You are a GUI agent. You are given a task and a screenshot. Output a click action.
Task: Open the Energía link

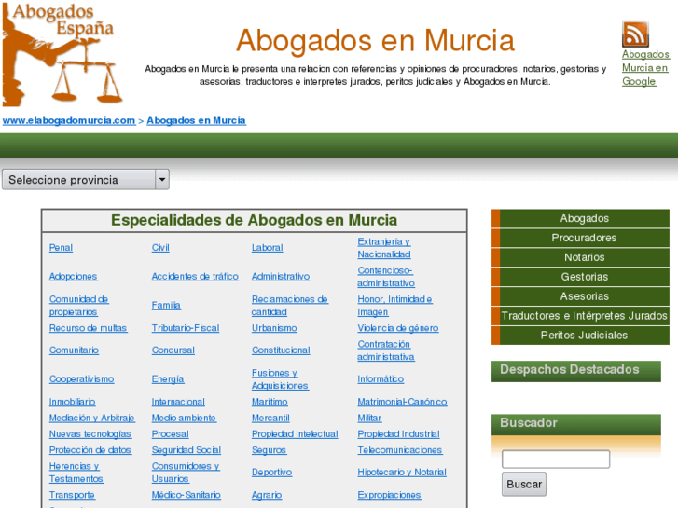tap(168, 378)
